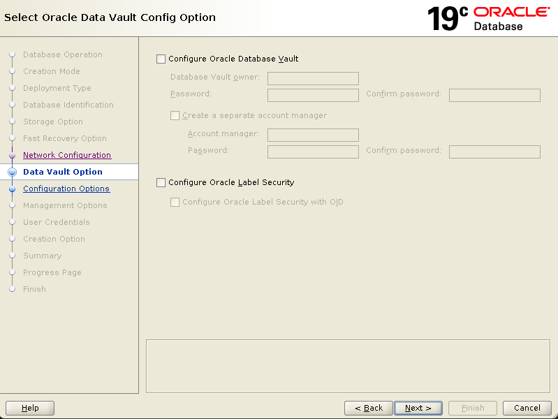Proceed with the Next button
The height and width of the screenshot is (419, 558).
pos(418,408)
